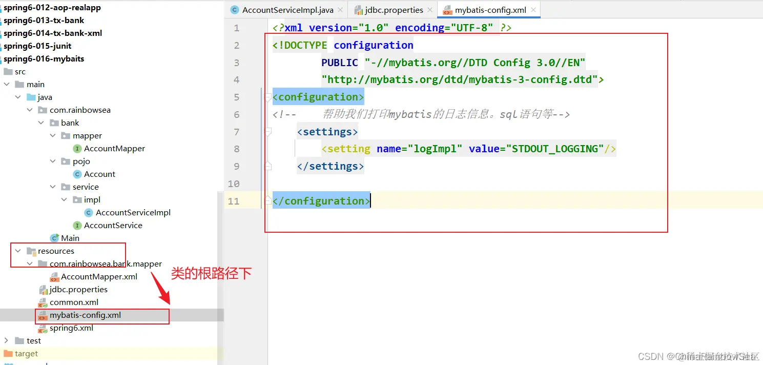763x365 pixels.
Task: Collapse the pojo package node
Action: [53, 161]
